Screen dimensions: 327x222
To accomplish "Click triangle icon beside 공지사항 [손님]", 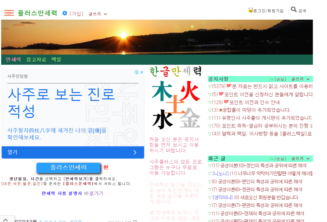I will point(271,79).
